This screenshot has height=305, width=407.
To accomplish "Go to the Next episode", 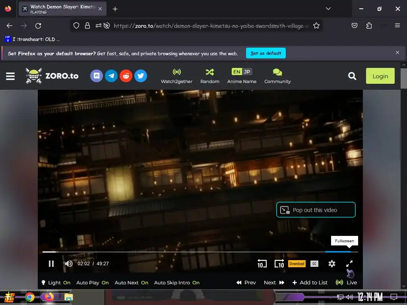I will (274, 282).
